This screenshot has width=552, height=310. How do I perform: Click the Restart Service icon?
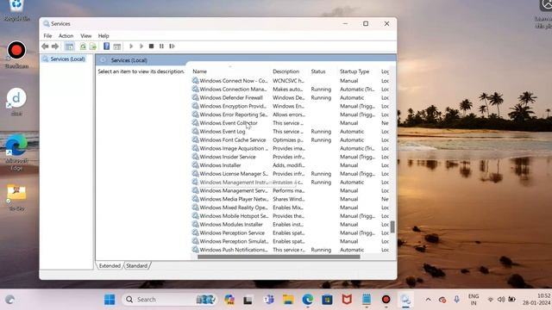[x=172, y=46]
